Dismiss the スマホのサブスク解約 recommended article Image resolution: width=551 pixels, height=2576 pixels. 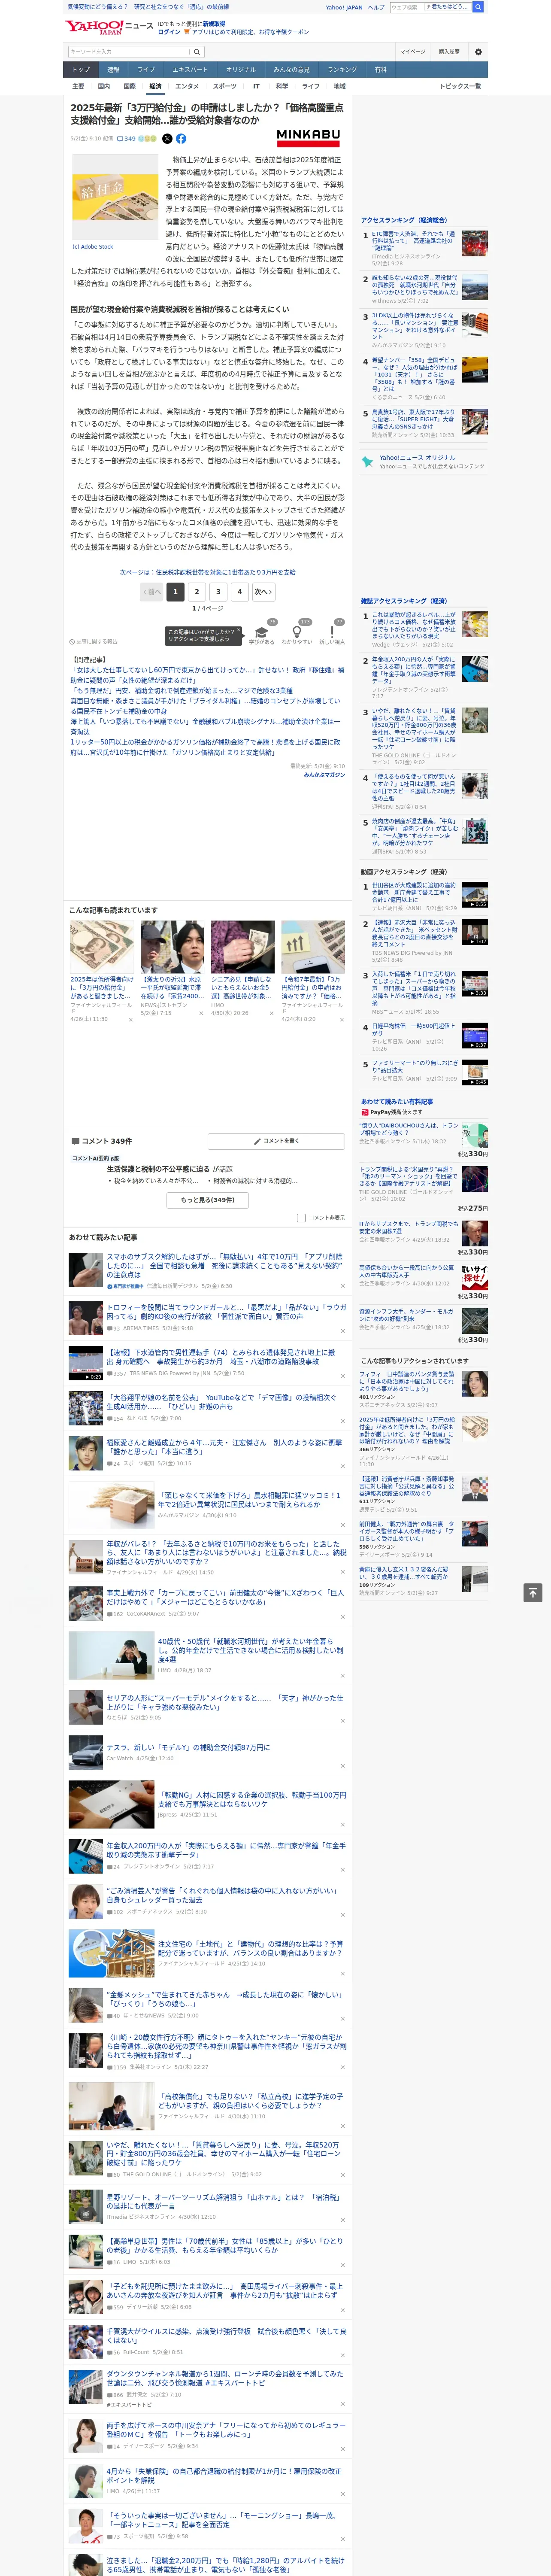point(342,1285)
